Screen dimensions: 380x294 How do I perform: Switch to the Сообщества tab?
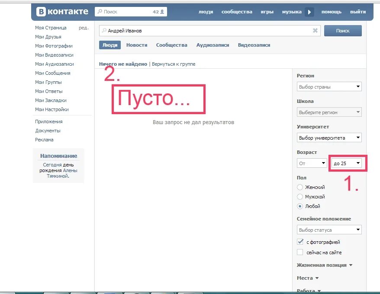click(171, 45)
